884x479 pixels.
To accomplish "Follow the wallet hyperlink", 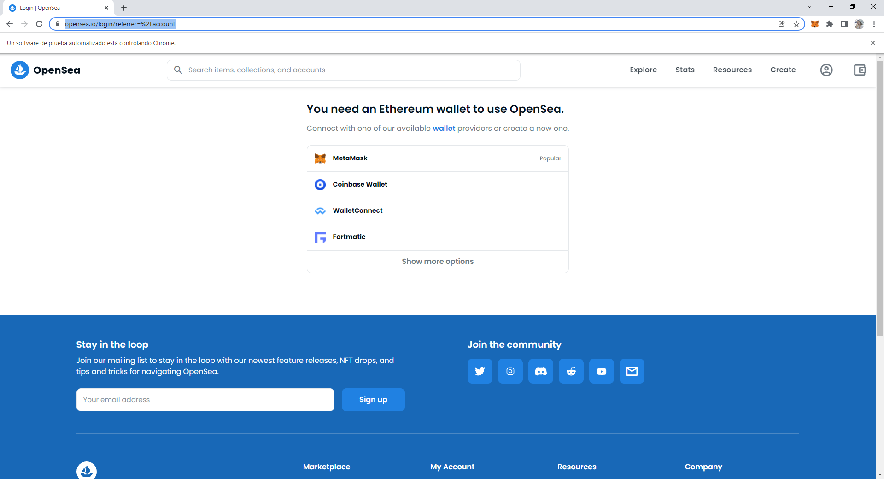I will (x=444, y=129).
